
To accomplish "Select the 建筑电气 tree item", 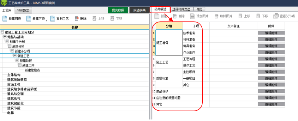I will (x=14, y=98).
